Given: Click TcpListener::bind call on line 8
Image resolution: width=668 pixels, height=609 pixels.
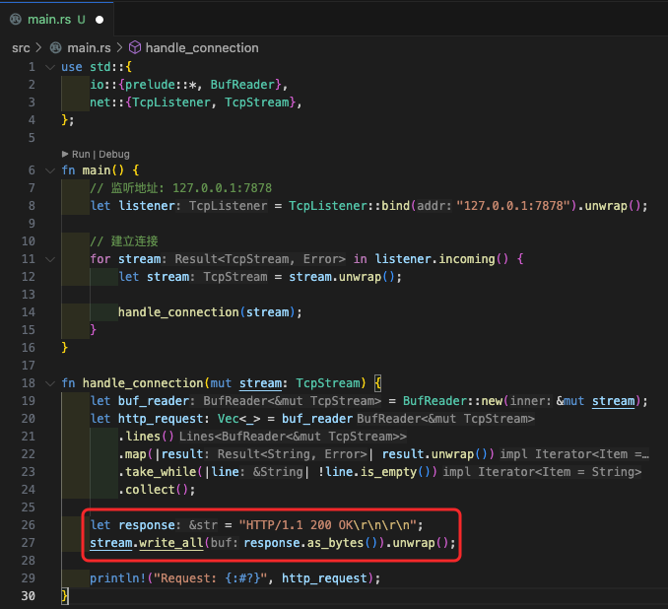Looking at the screenshot, I should (x=349, y=206).
